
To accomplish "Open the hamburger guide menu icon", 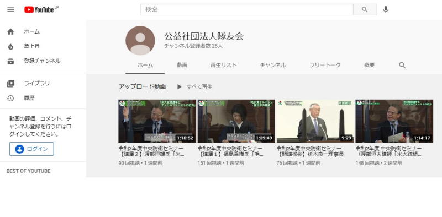I will tap(10, 9).
